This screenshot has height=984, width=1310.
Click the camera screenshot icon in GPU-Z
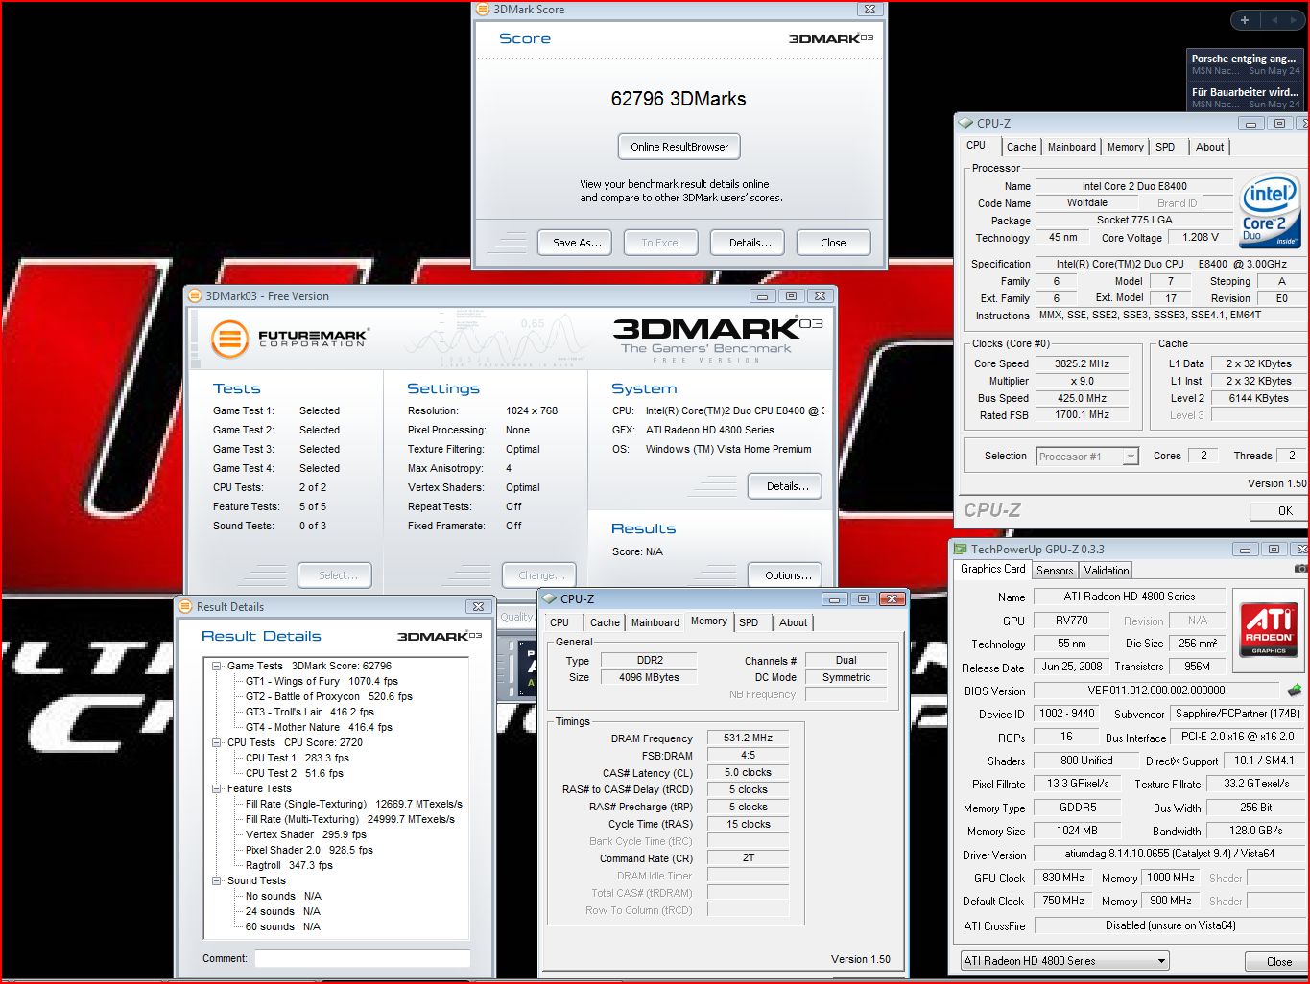pos(1301,569)
